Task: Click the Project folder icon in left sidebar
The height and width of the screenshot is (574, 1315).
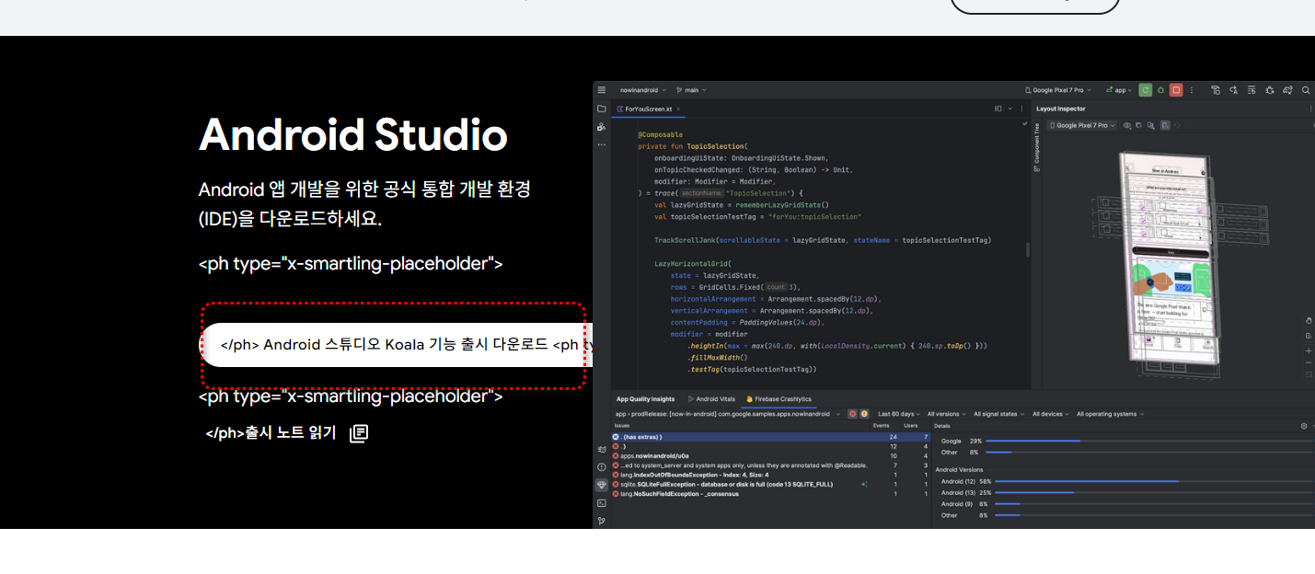Action: tap(602, 109)
